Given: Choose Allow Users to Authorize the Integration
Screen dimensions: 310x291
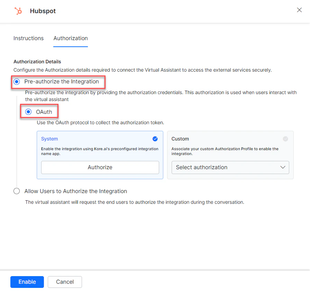Looking at the screenshot, I should 16,191.
